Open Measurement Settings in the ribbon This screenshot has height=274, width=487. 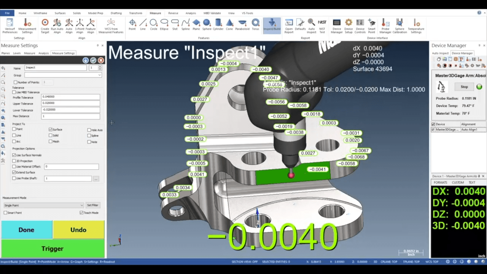tap(27, 26)
